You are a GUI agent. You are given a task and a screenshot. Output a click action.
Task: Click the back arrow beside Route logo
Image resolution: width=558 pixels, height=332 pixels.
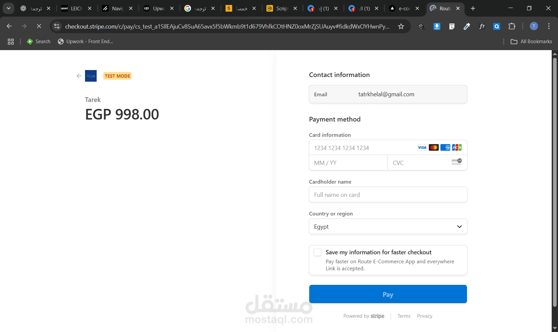(79, 76)
